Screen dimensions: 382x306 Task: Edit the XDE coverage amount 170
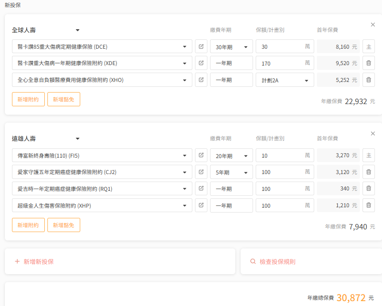pos(285,63)
